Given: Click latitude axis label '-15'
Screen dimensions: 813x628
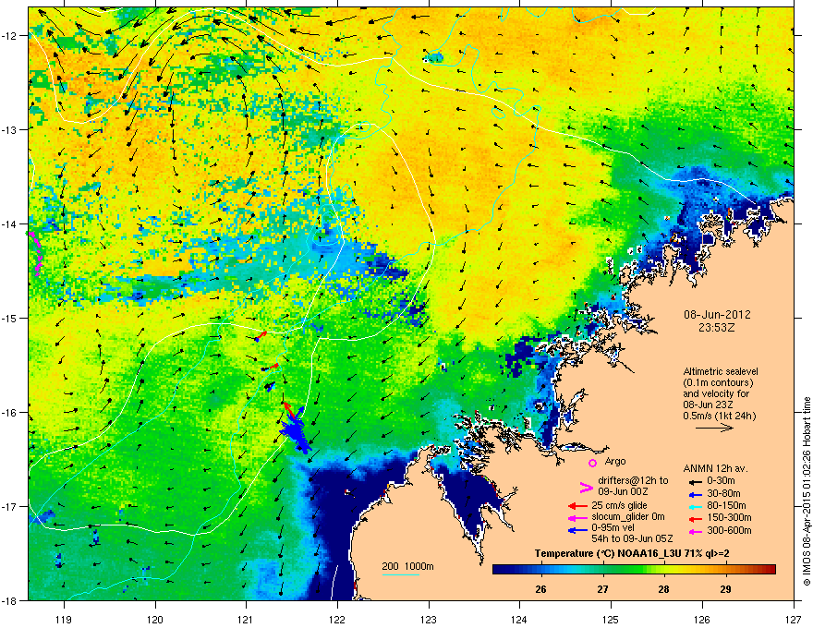Looking at the screenshot, I should 9,318.
